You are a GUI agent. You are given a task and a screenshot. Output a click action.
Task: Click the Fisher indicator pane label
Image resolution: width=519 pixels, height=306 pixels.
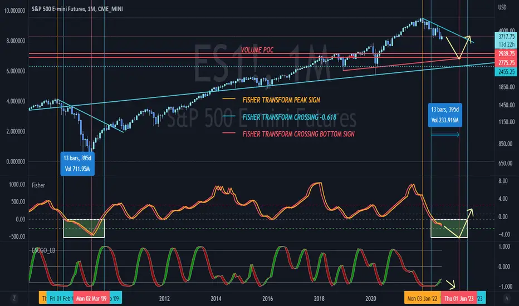pos(38,185)
